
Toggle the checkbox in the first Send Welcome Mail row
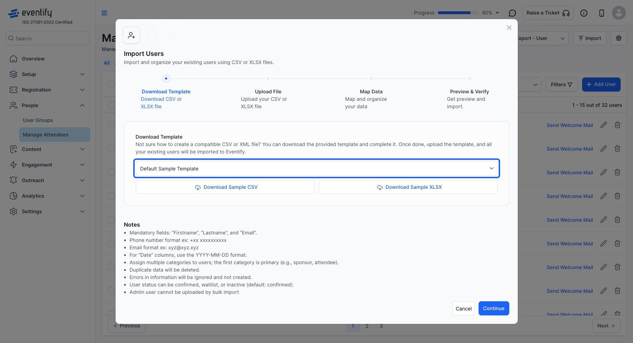(111, 125)
